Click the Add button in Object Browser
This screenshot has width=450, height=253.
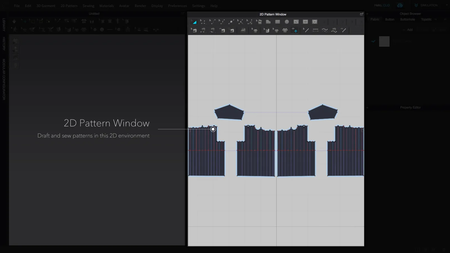click(408, 30)
